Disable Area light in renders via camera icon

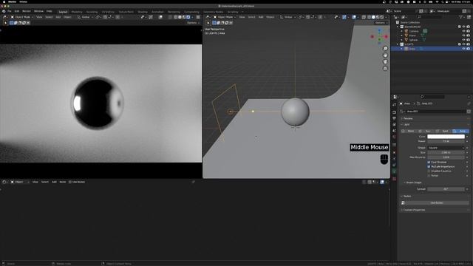(x=468, y=49)
